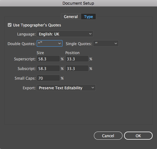
Task: Switch to the General tab
Action: coord(71,16)
